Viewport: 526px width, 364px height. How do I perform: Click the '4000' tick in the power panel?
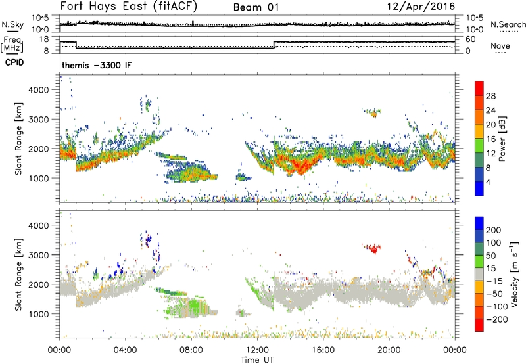point(38,90)
